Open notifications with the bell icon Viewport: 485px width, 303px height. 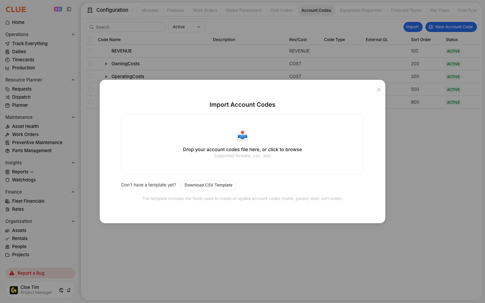click(x=69, y=290)
